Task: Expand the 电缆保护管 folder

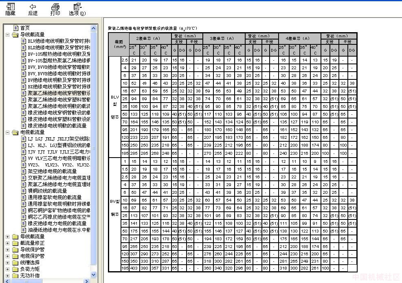Action: pos(8,256)
